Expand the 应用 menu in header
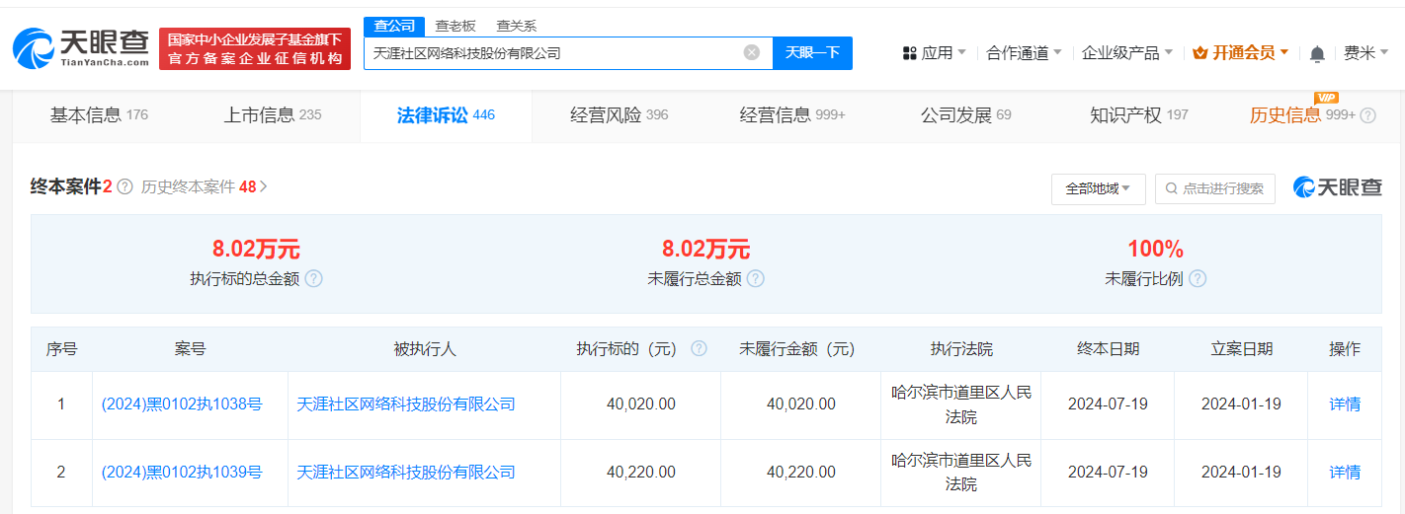Viewport: 1405px width, 514px height. pos(935,53)
